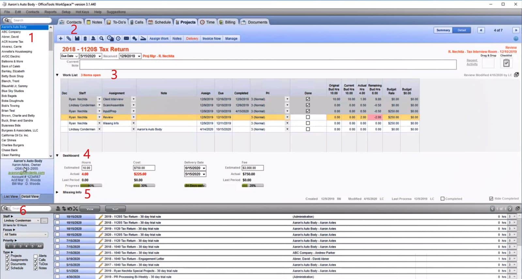The width and height of the screenshot is (522, 279).
Task: Click the blue help icon below navigation arrows
Action: coord(516,39)
